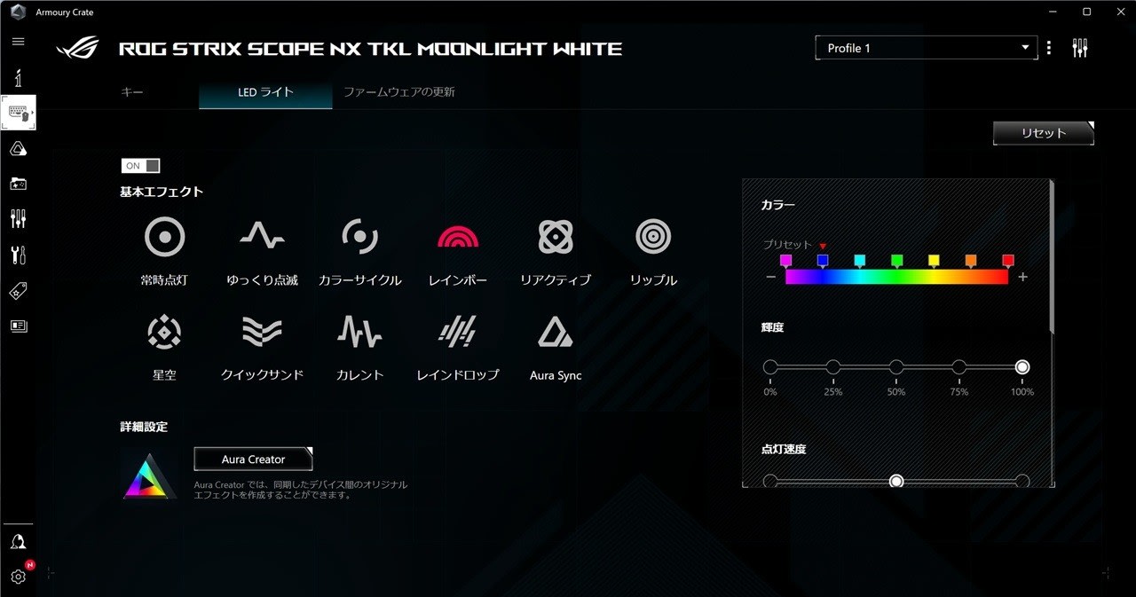Click the Armoury Crate app logo in title bar
The image size is (1136, 597).
(18, 12)
